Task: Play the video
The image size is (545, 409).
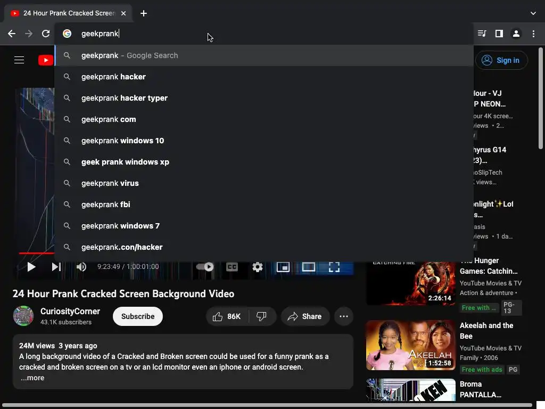Action: click(31, 267)
